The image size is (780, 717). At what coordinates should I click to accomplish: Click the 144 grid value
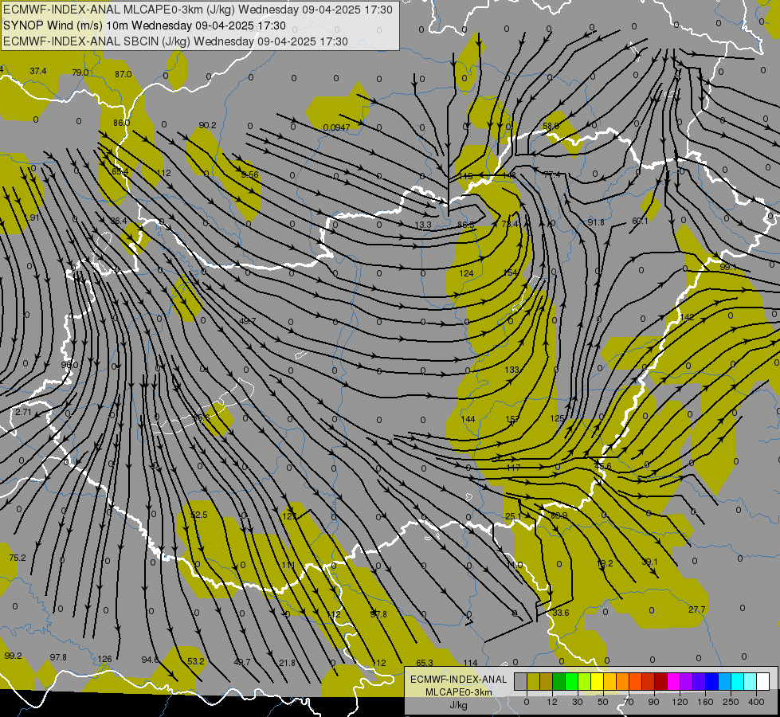[x=468, y=419]
